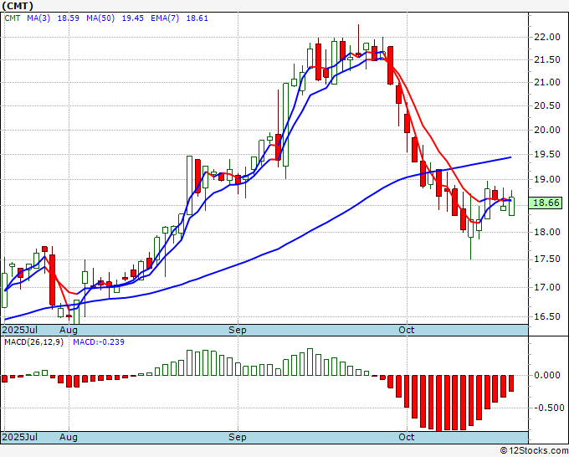This screenshot has width=569, height=457.
Task: Click the 19.00 price axis label
Action: pyautogui.click(x=547, y=179)
